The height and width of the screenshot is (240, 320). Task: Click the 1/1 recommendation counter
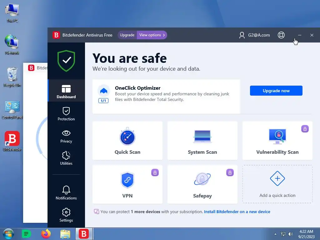point(103,101)
